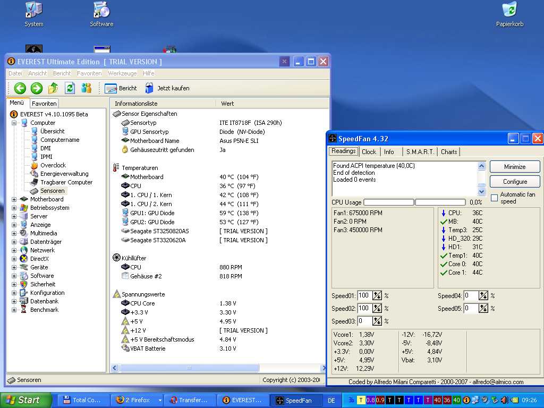Expand the Multimedia tree node
This screenshot has width=544, height=408.
pyautogui.click(x=14, y=234)
